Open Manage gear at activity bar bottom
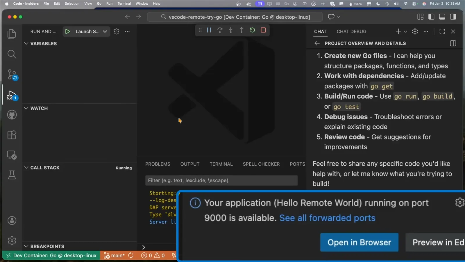This screenshot has height=262, width=465. [x=12, y=240]
